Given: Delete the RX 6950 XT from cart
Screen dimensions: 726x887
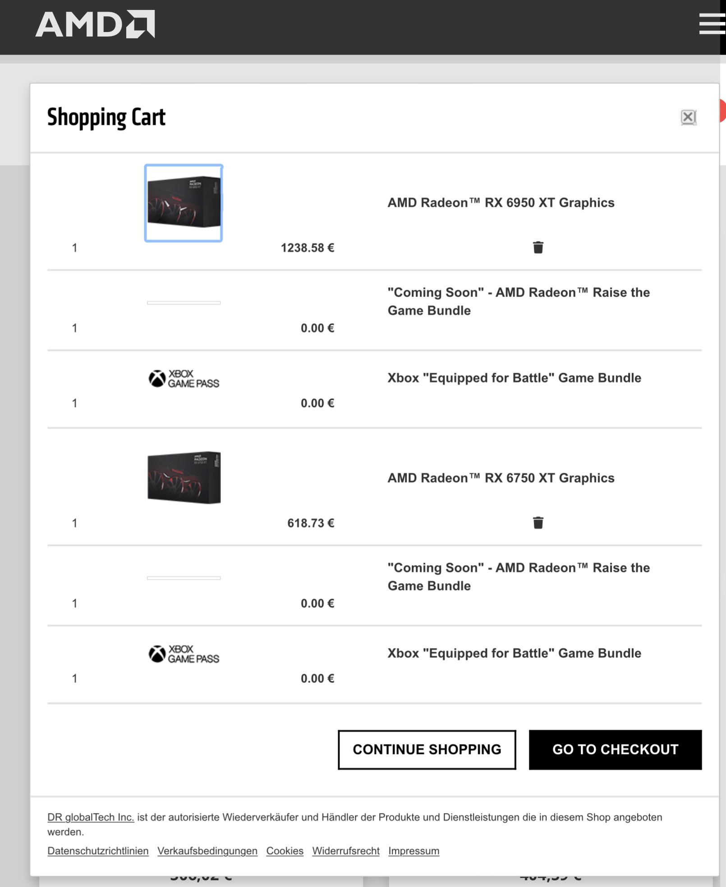Looking at the screenshot, I should click(x=538, y=247).
